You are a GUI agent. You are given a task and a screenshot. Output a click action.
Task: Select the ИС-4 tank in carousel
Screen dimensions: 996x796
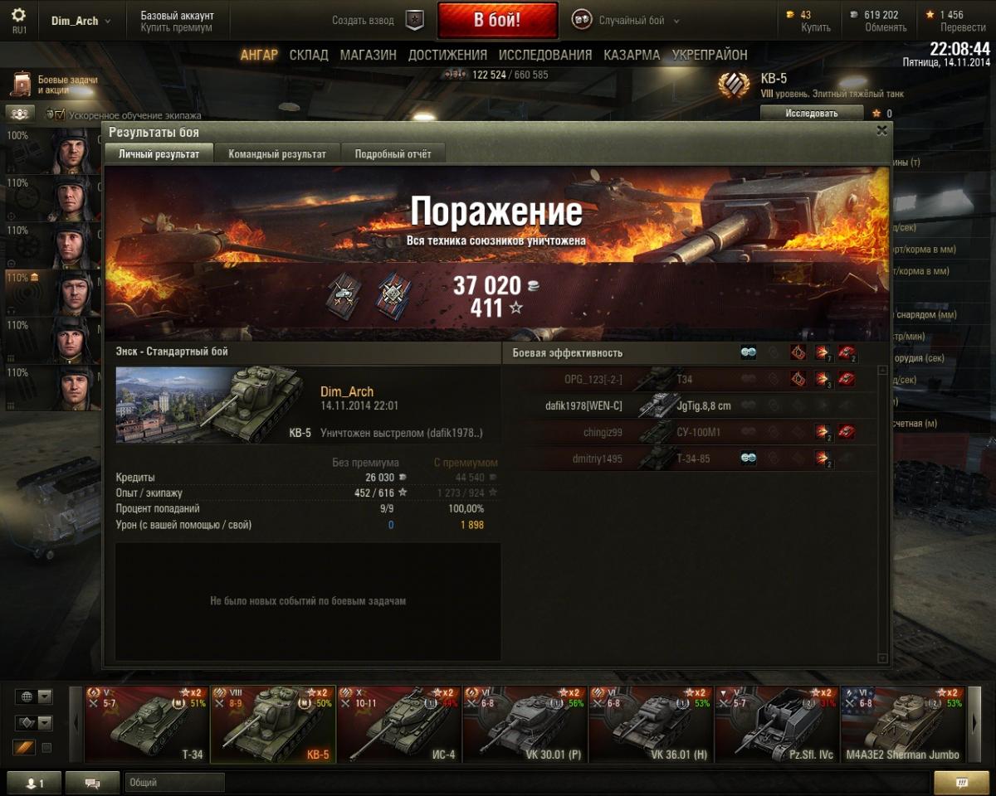[399, 724]
